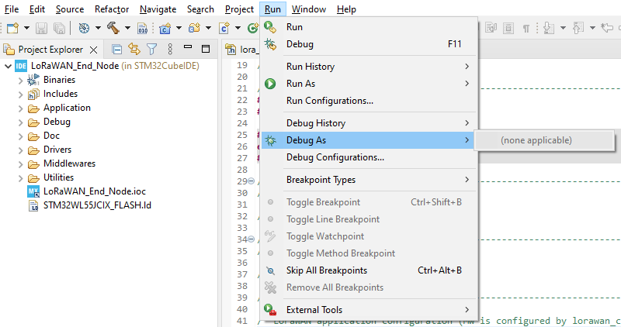Maximize the Project Explorer panel
The image size is (621, 327).
pos(206,49)
